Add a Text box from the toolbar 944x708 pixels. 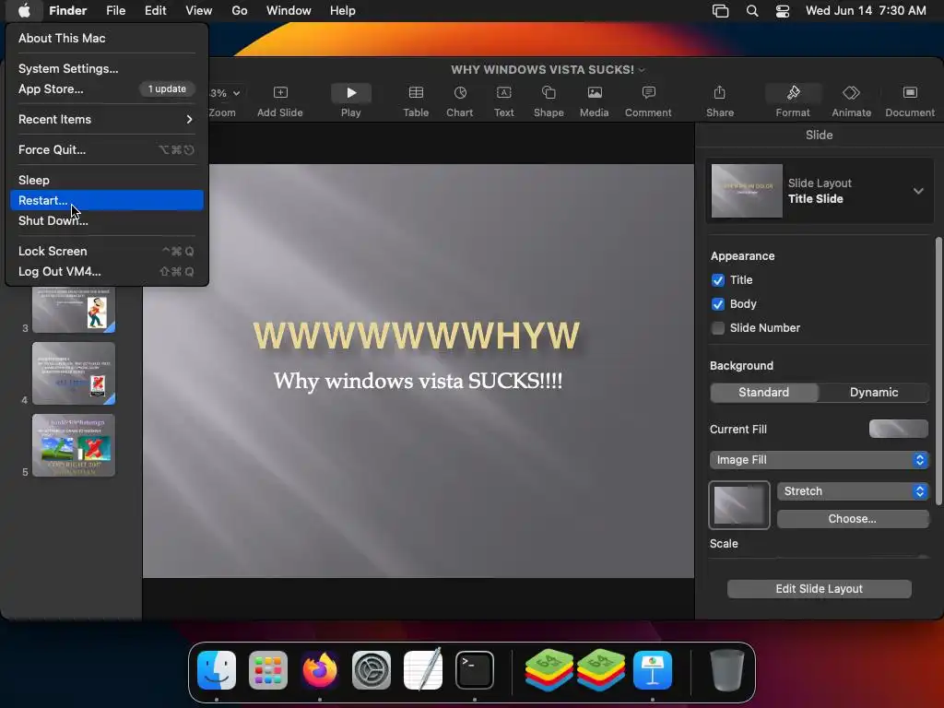(x=504, y=93)
